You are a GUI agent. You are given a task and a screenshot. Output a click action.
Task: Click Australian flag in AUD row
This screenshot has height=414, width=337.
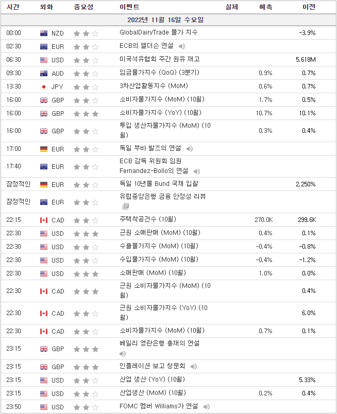pyautogui.click(x=44, y=74)
